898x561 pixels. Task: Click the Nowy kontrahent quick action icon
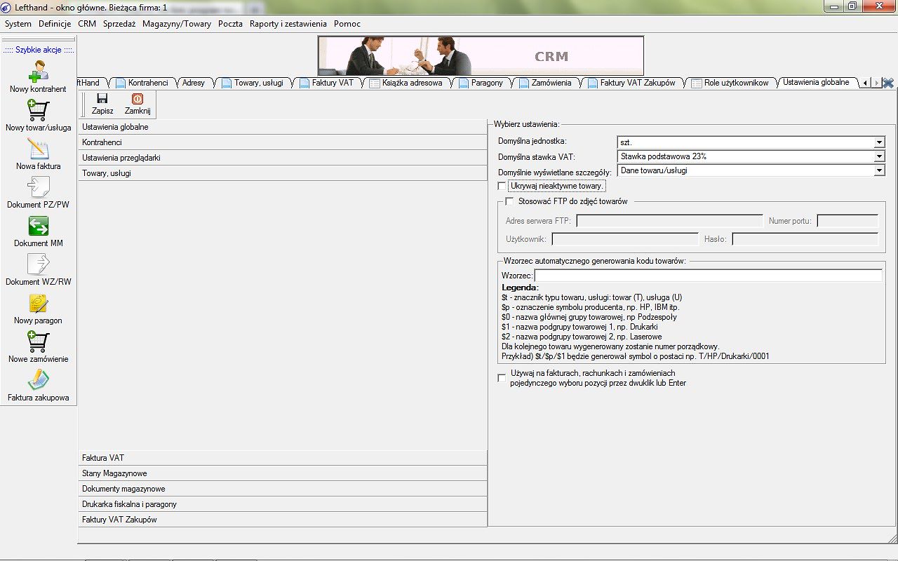point(38,72)
